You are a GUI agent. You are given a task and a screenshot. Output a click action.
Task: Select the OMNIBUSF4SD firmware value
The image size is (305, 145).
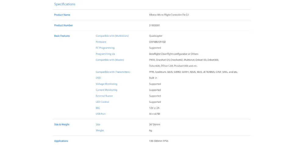[157, 42]
